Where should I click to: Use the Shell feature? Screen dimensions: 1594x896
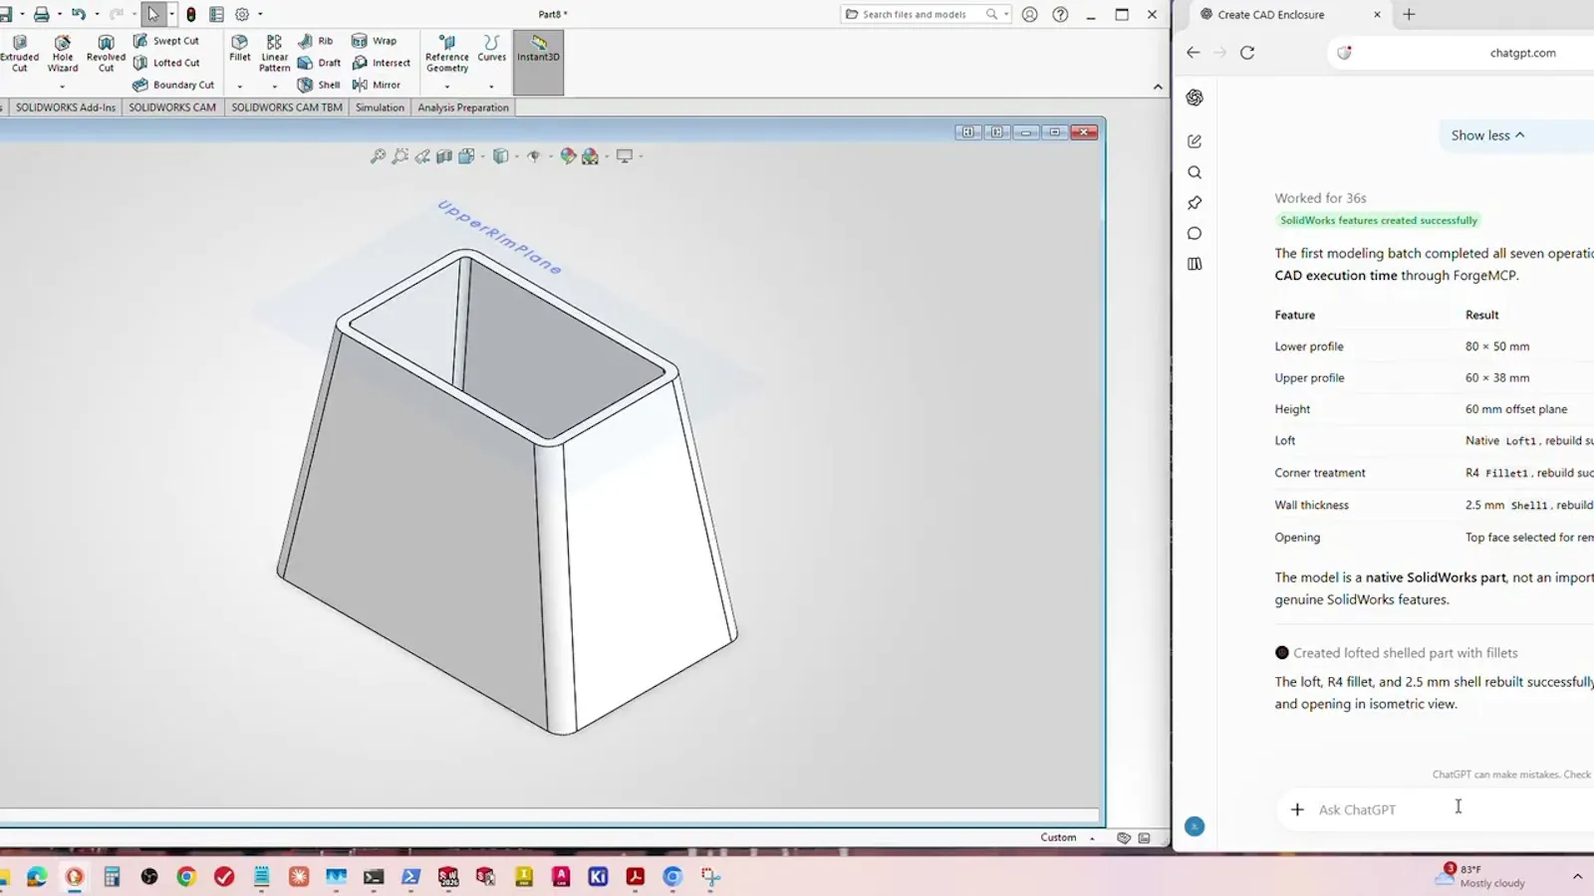coord(319,85)
